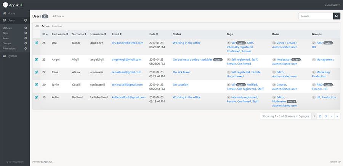
Task: Click into the Search input field
Action: pyautogui.click(x=316, y=16)
